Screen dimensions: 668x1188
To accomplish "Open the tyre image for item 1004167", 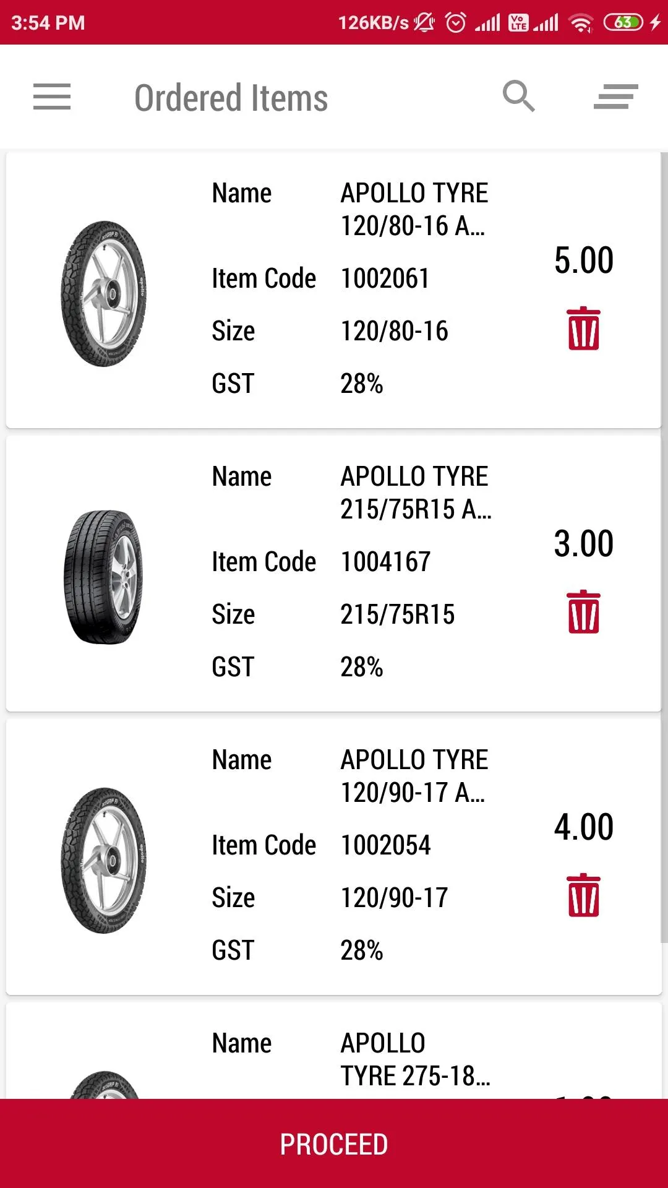I will (x=104, y=577).
